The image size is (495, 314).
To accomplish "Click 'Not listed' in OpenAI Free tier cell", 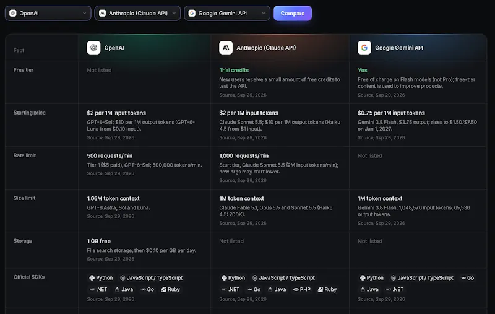I will click(99, 70).
